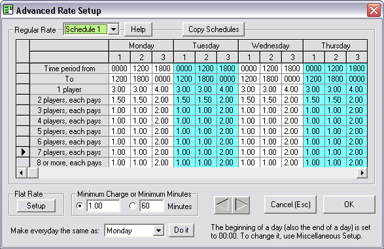Click the Wednesday period 1 subheader
The image size is (384, 249).
pos(249,58)
